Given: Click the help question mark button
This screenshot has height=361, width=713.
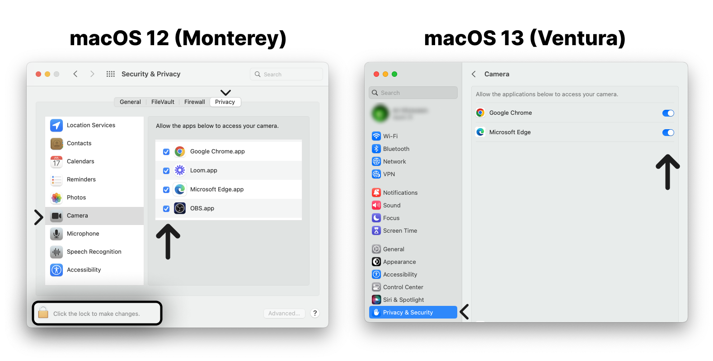Looking at the screenshot, I should (x=315, y=313).
